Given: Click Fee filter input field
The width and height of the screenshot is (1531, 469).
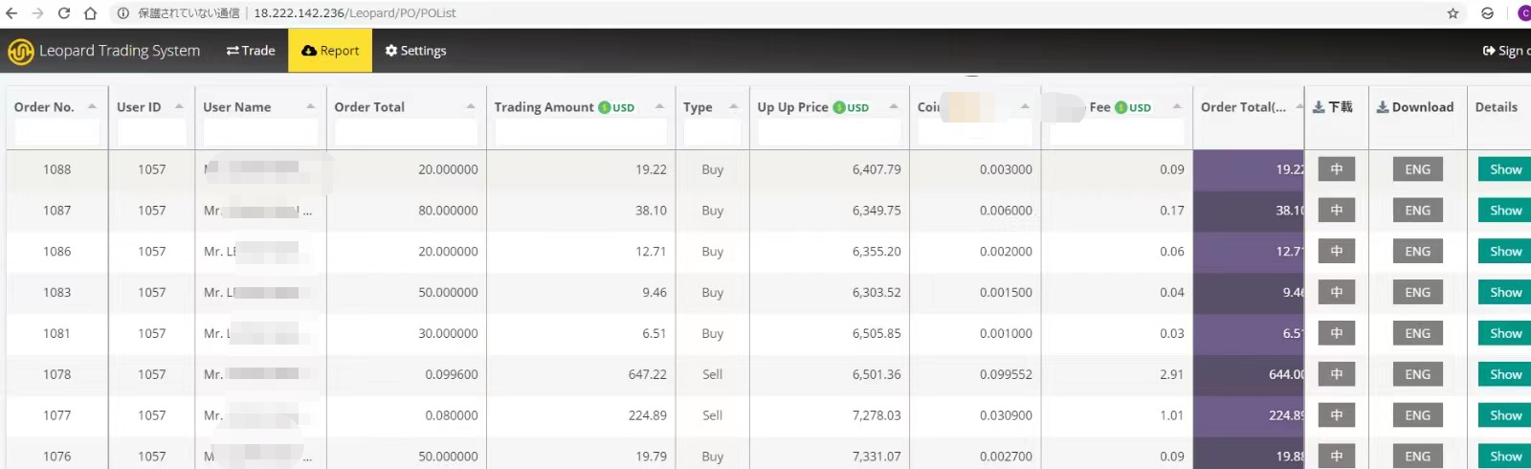Looking at the screenshot, I should pyautogui.click(x=1117, y=132).
